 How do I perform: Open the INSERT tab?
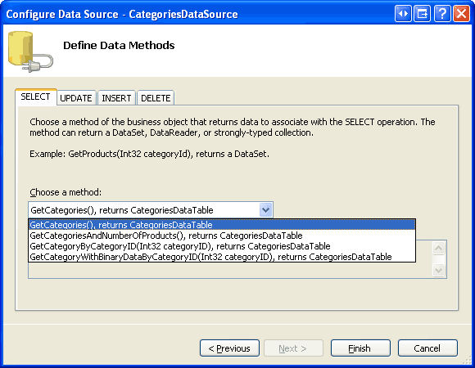(116, 98)
